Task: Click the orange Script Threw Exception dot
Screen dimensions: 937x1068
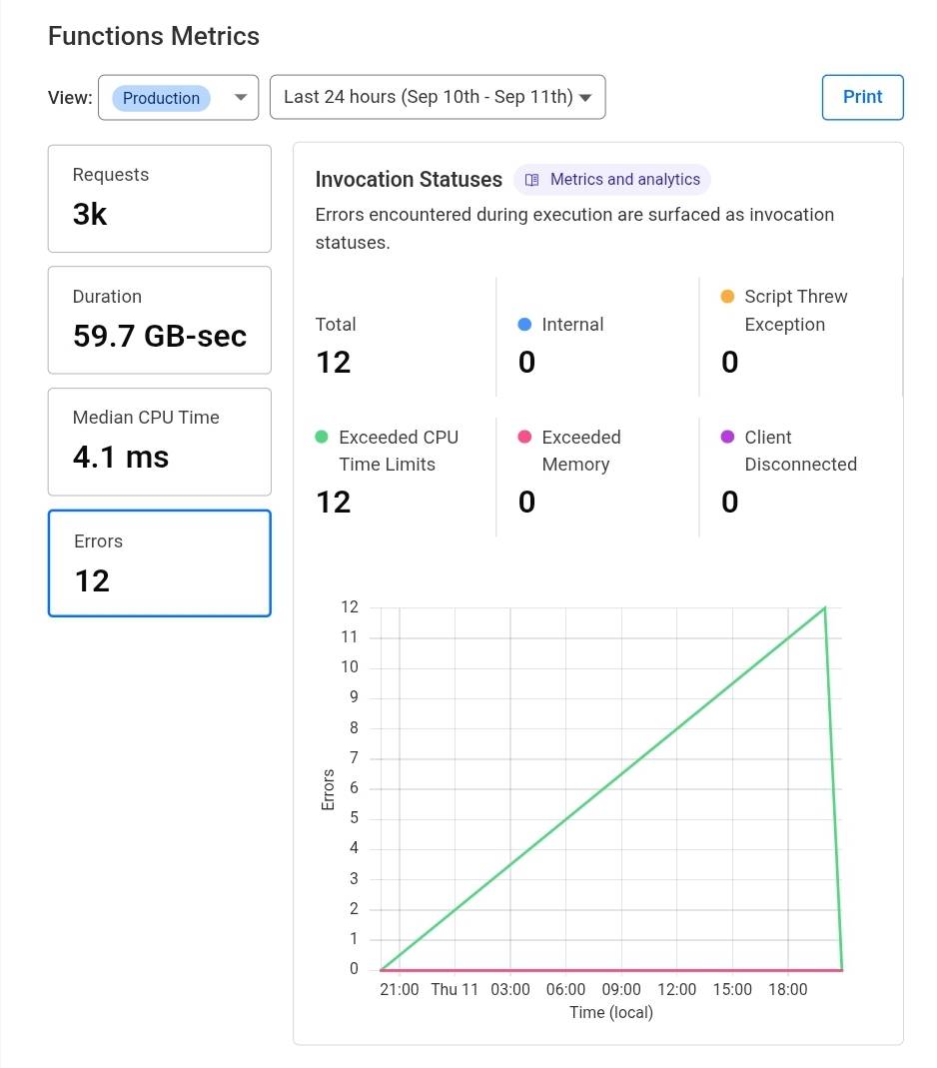Action: coord(727,297)
